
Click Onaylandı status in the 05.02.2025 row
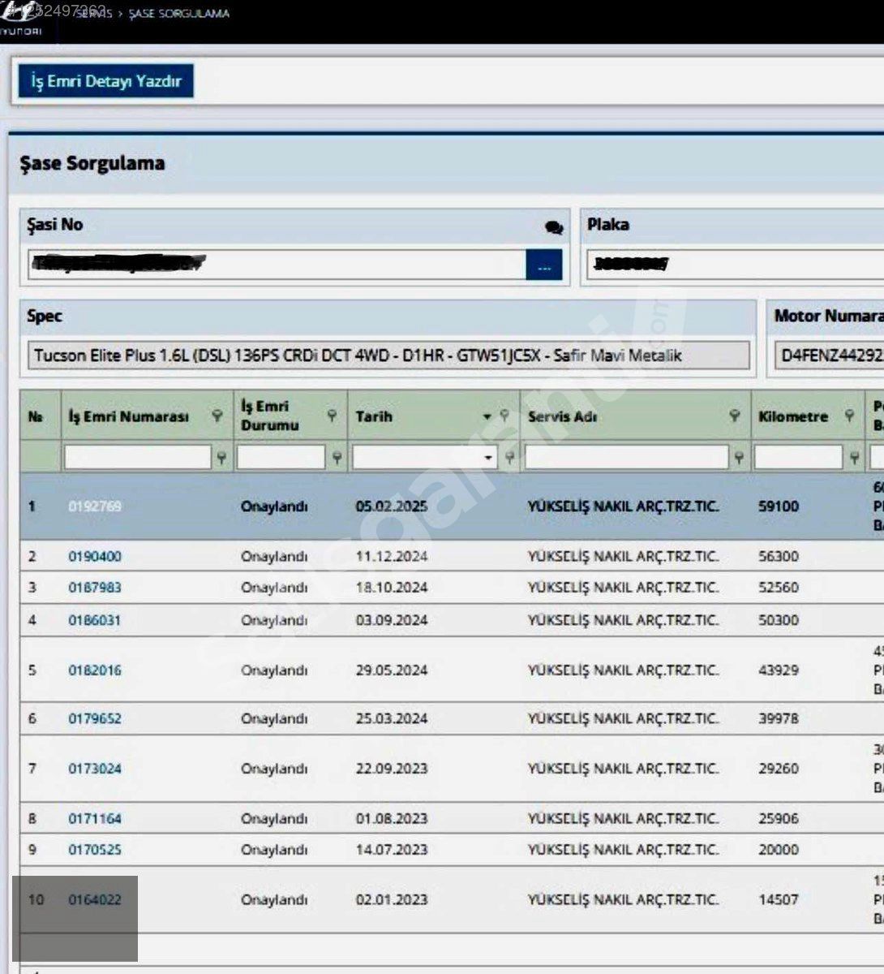click(274, 506)
